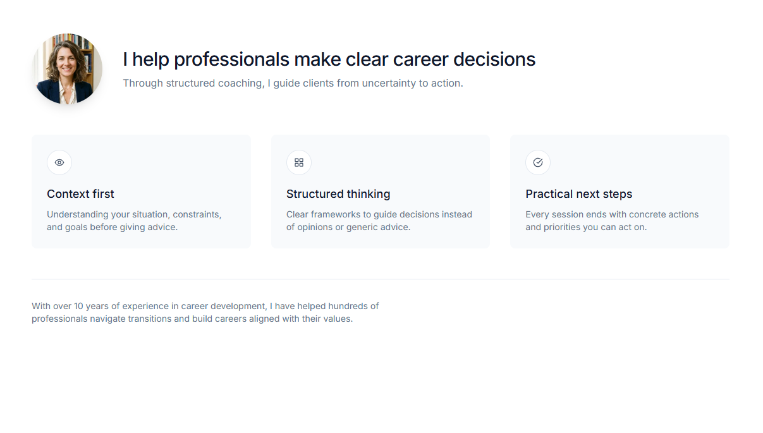Click the grid icon above Structured thinking
This screenshot has width=763, height=433.
pyautogui.click(x=299, y=162)
